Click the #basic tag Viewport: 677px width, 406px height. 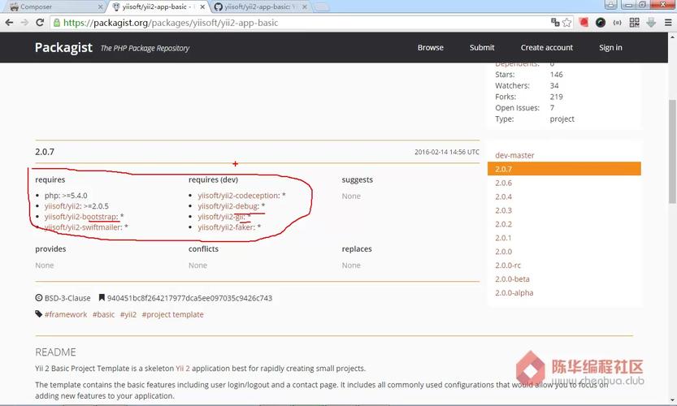coord(104,314)
